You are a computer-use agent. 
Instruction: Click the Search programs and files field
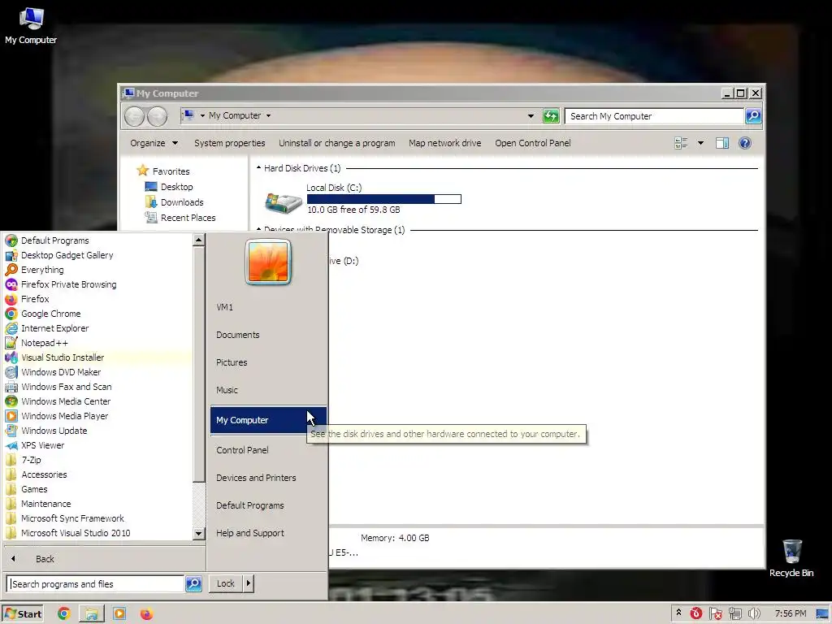(96, 583)
